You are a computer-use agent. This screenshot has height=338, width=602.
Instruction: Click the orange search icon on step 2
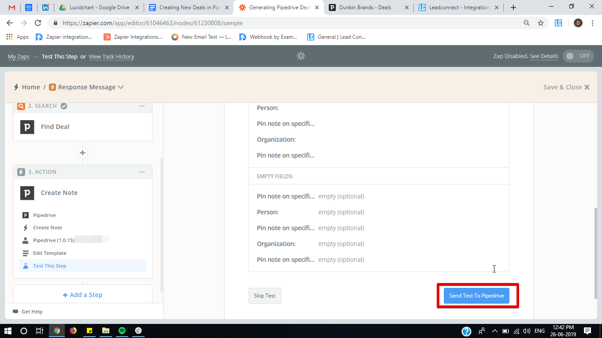click(21, 106)
